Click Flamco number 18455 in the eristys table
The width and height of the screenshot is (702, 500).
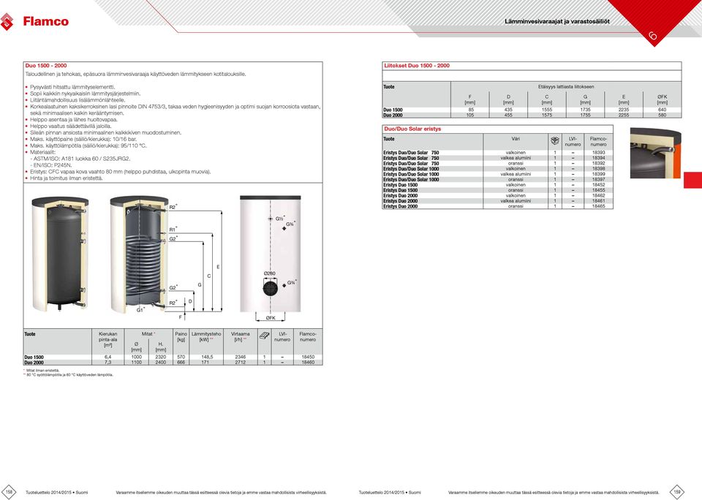(x=599, y=190)
